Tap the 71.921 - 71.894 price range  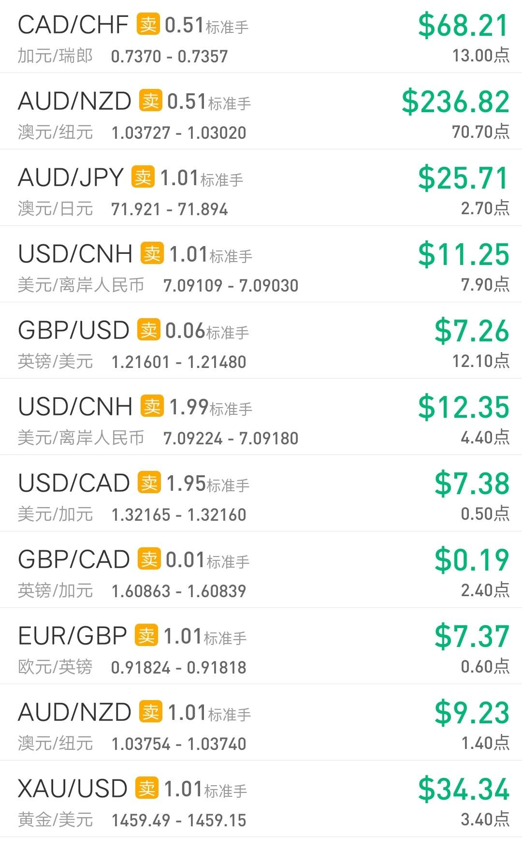170,209
